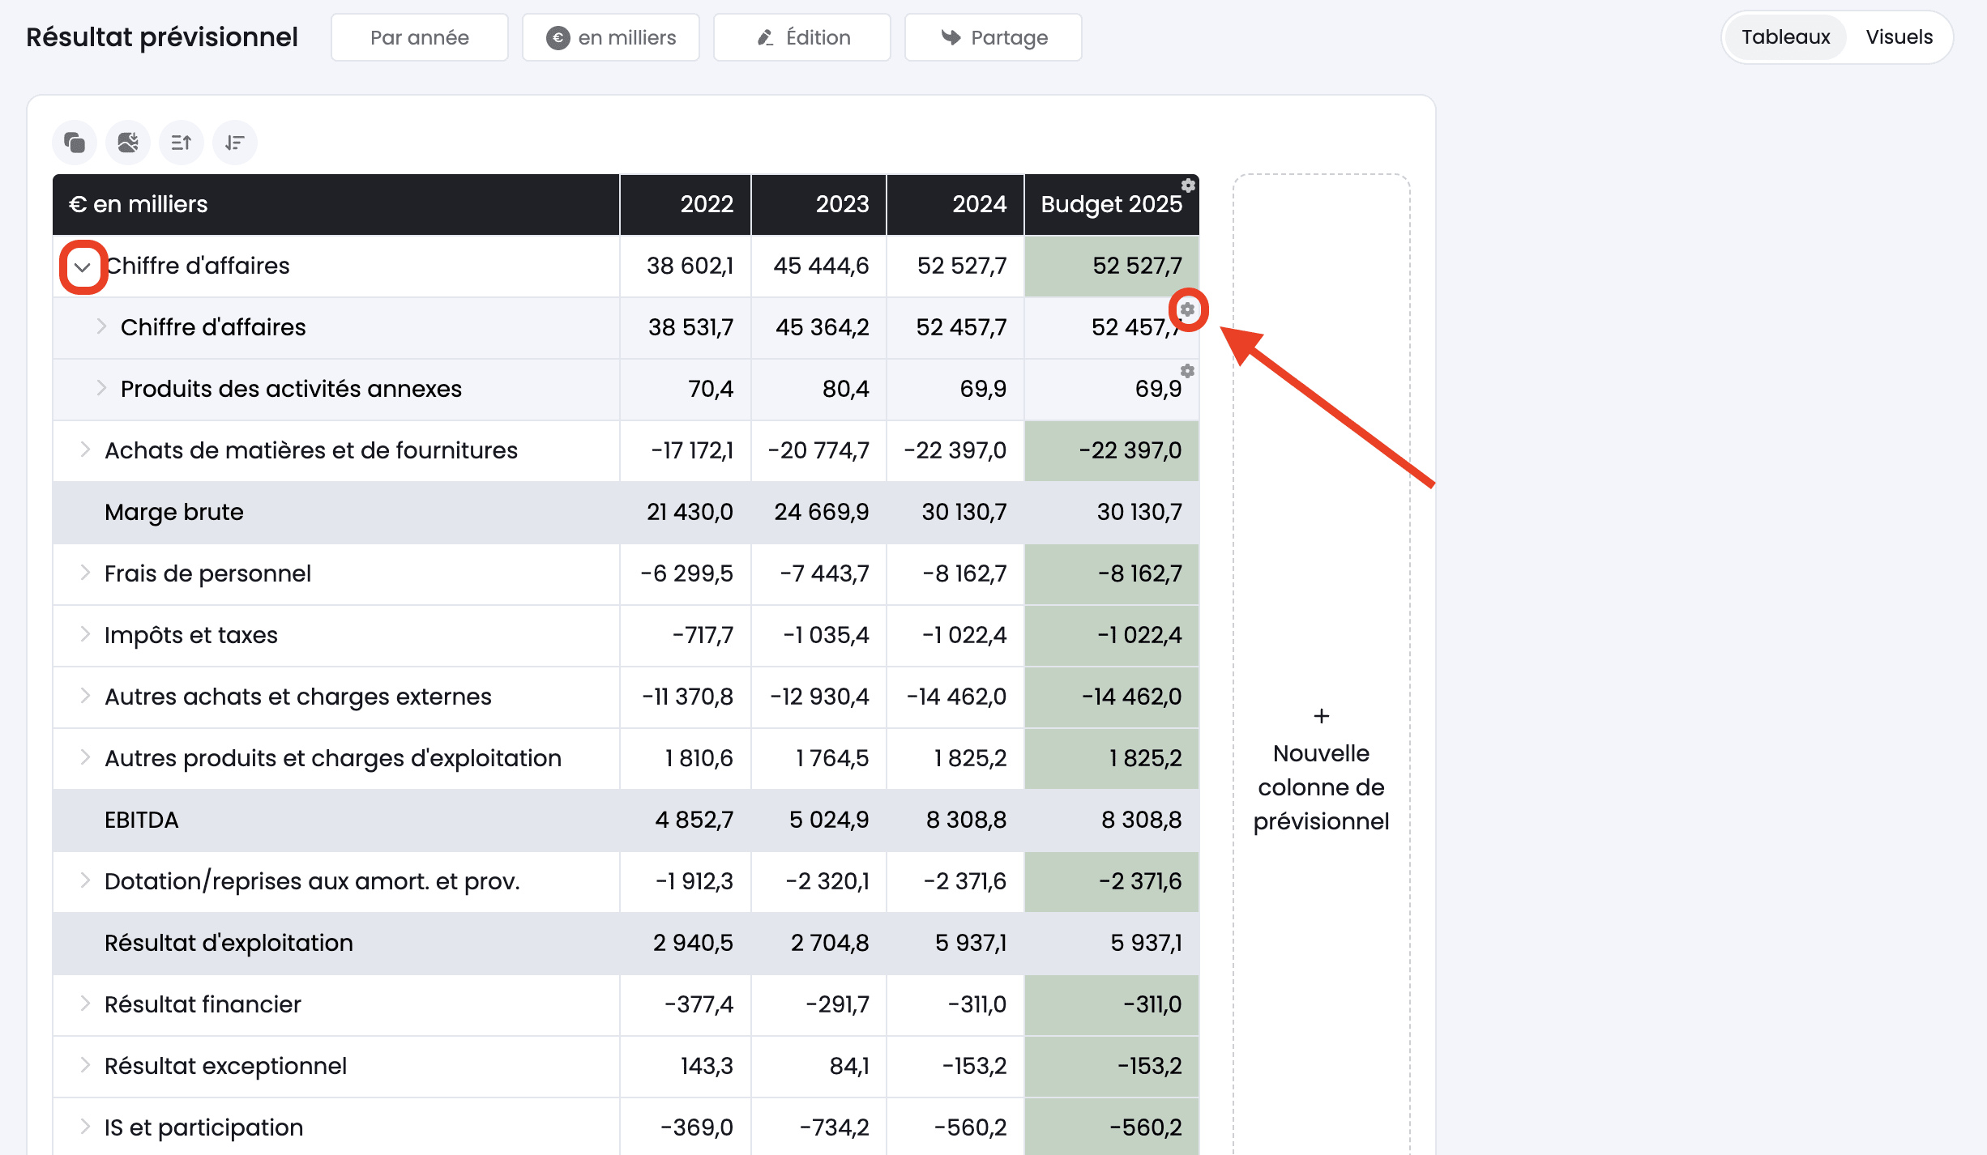Click Budget 2025 cell -8 162,7 for Frais de personnel
Image resolution: width=1987 pixels, height=1155 pixels.
click(1112, 573)
